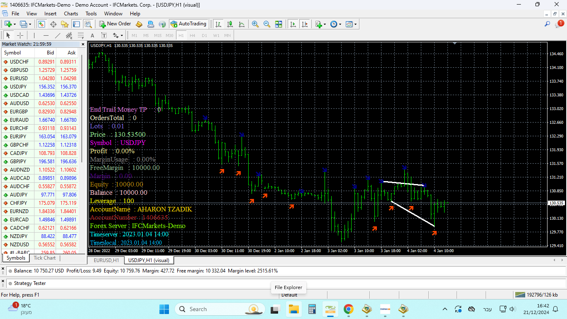Zoom out of the chart
Viewport: 567px width, 319px height.
coord(267,24)
